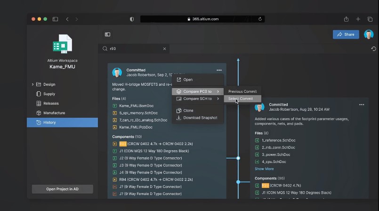Open 2_mb_conn.SchDoc file
Screen dimensions: 379x211
click(278, 147)
